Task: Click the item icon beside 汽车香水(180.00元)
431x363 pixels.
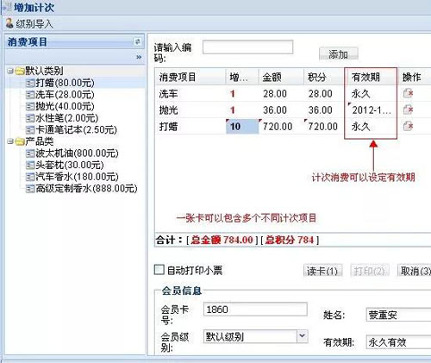Action: coord(30,177)
